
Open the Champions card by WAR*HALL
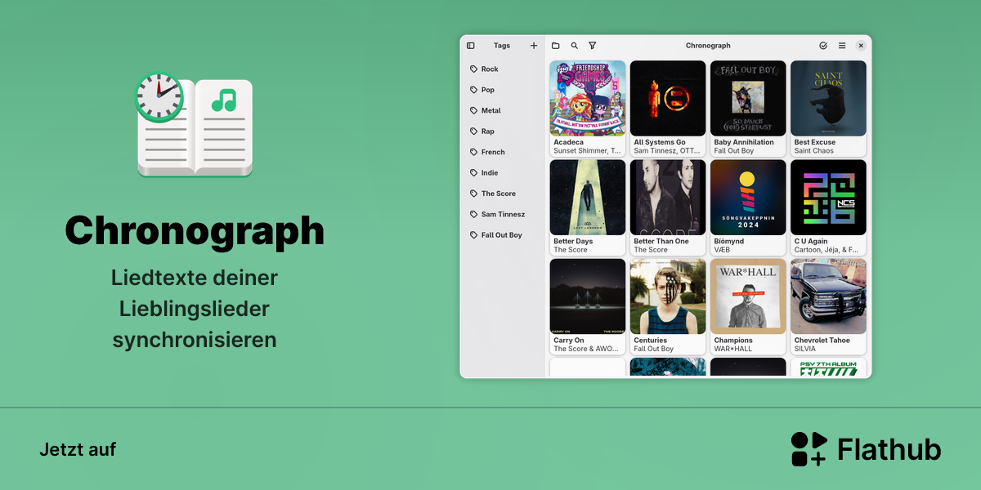point(748,306)
